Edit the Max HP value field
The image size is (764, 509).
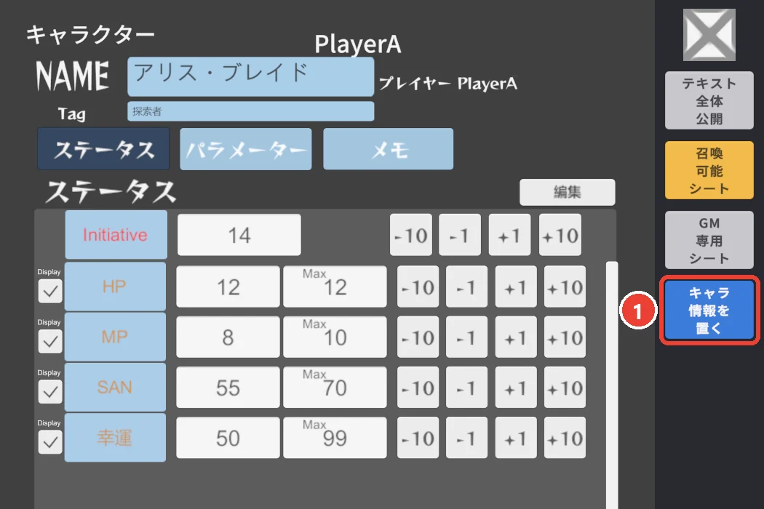[335, 286]
